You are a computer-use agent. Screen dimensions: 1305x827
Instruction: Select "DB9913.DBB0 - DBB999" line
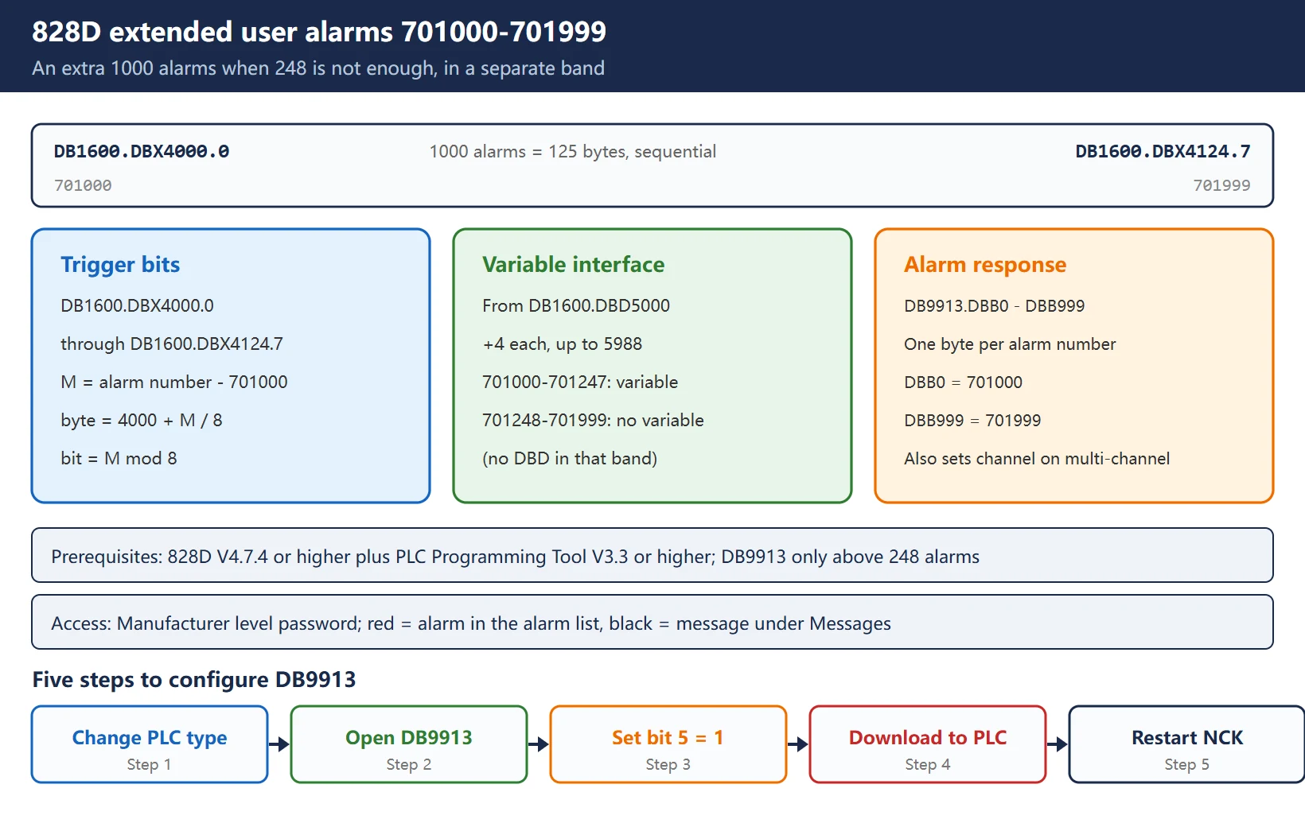pyautogui.click(x=995, y=305)
